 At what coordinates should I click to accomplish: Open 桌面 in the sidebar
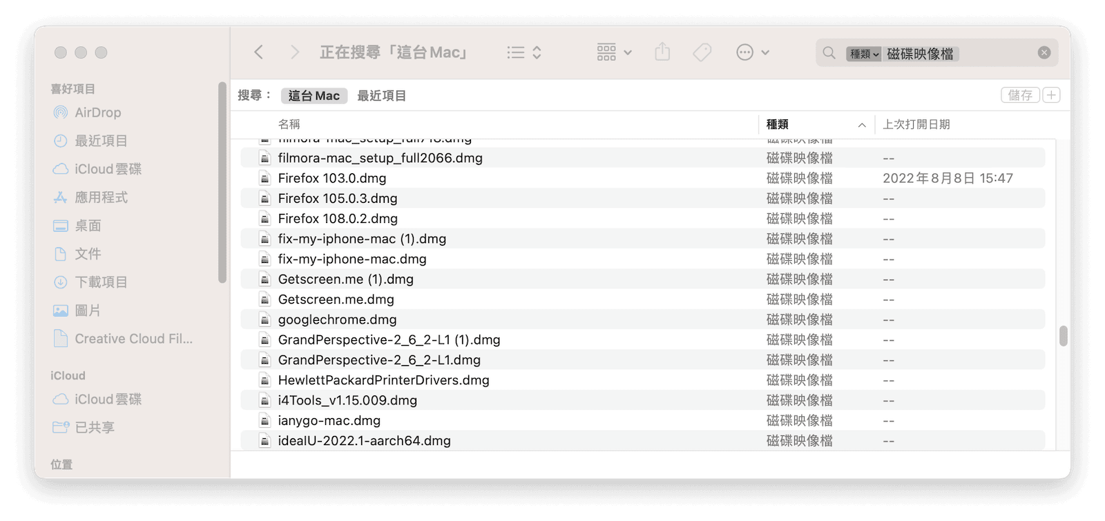pyautogui.click(x=88, y=226)
